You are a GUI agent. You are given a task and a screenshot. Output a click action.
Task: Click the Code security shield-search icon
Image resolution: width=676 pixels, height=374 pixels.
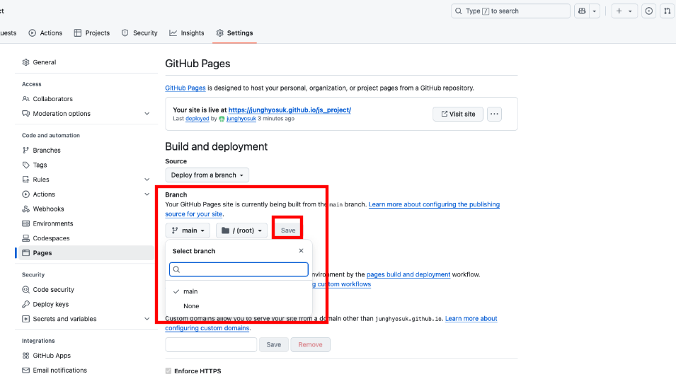pos(26,290)
